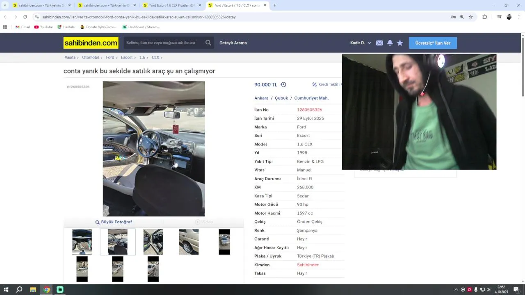Click the site search input field
Screen dimensions: 525x295
pyautogui.click(x=163, y=43)
